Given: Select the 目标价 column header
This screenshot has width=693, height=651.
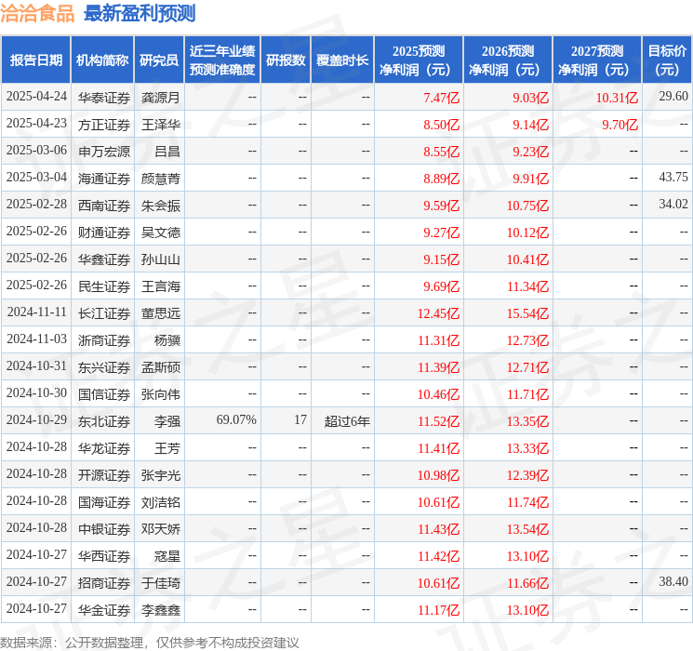Looking at the screenshot, I should 666,60.
